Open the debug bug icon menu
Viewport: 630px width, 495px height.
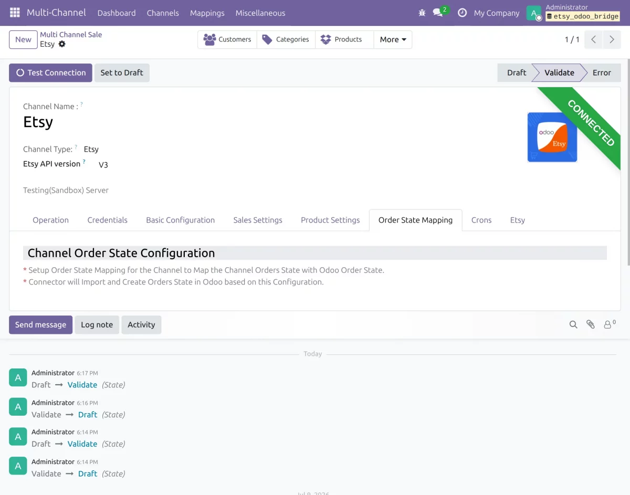click(x=422, y=13)
